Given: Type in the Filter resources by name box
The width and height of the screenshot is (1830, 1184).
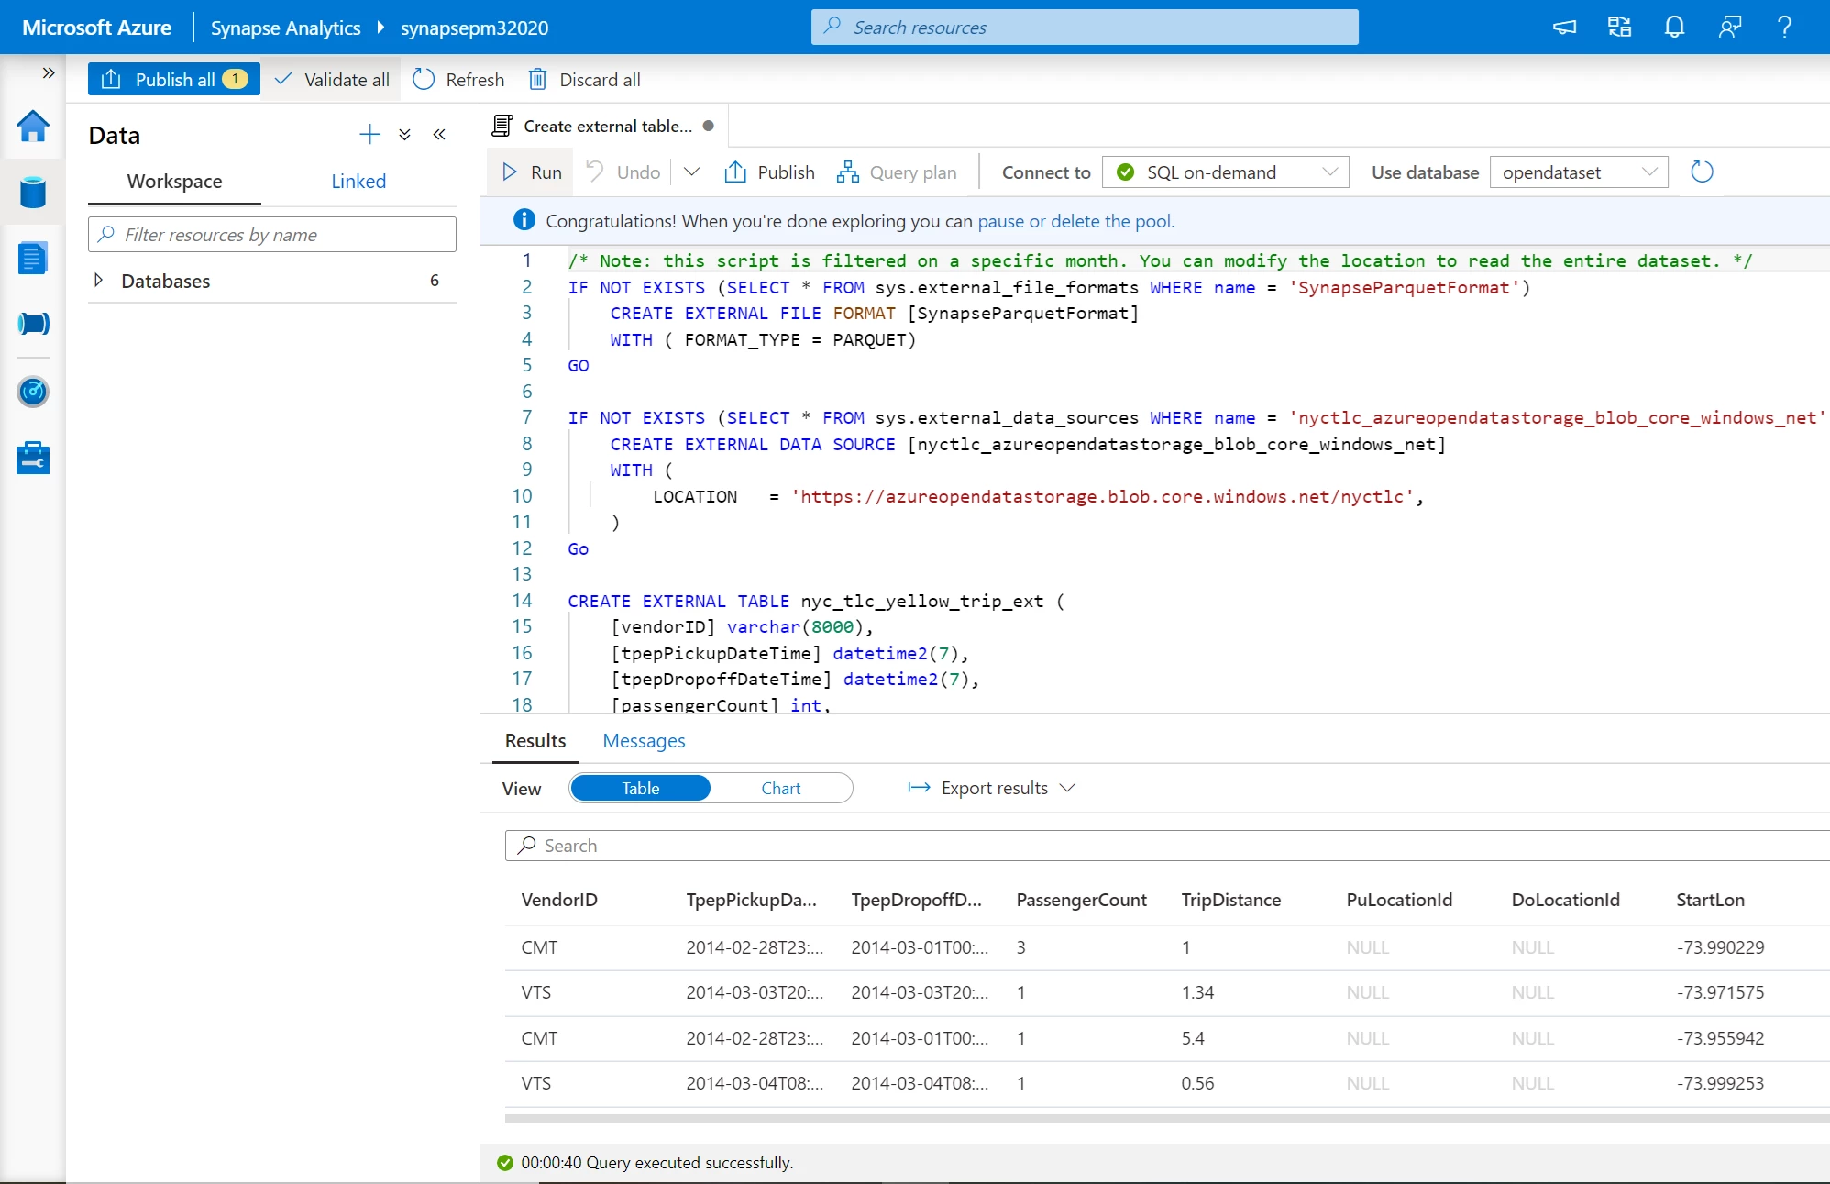Looking at the screenshot, I should click(x=271, y=234).
